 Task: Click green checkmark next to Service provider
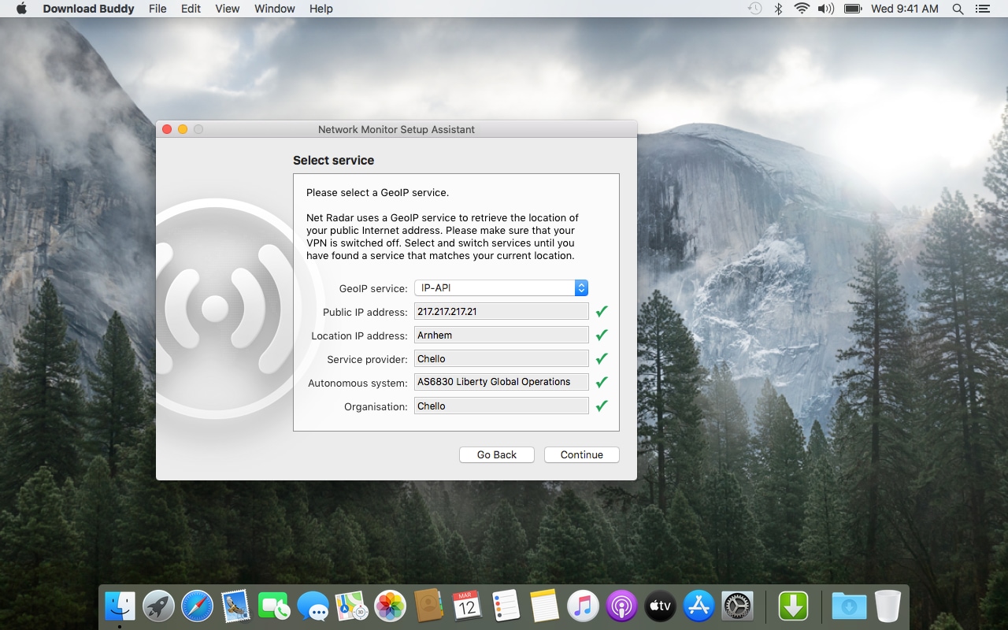pyautogui.click(x=602, y=359)
